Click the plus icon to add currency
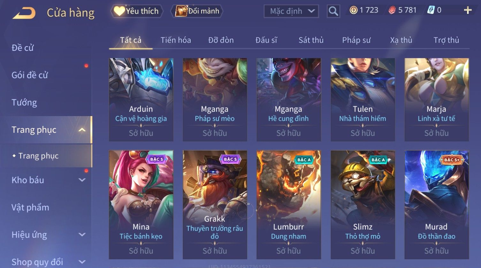The image size is (481, 268). [x=468, y=10]
